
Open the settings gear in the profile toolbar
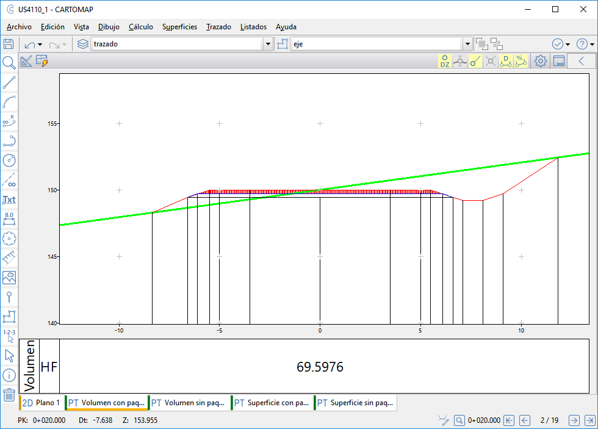[x=540, y=61]
